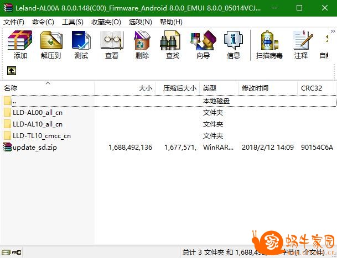Go up one folder level arrow
This screenshot has width=337, height=258.
coord(12,71)
